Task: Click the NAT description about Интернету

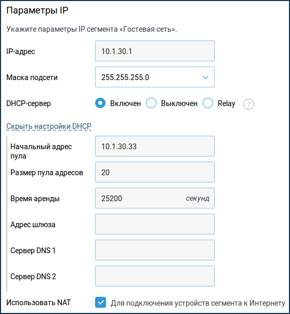Action: coord(198,303)
